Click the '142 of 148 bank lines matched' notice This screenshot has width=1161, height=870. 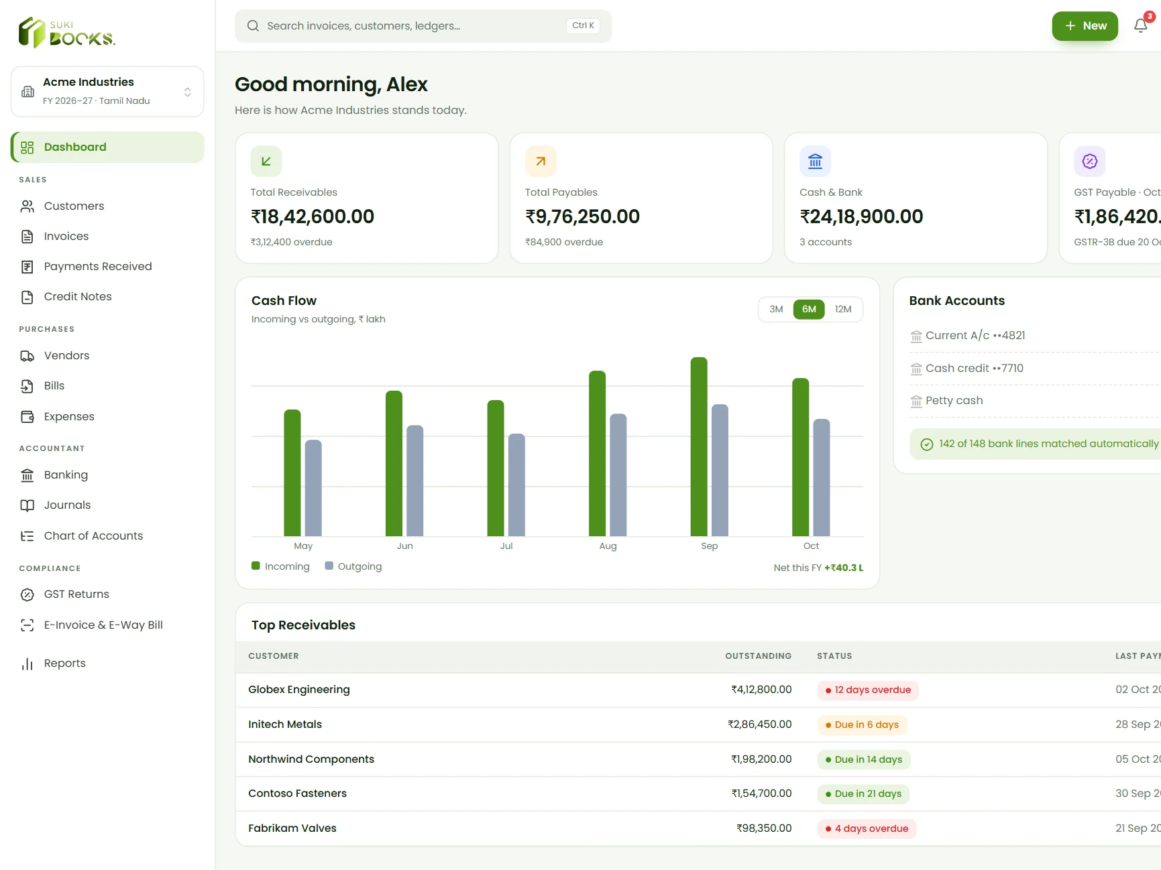[1035, 444]
